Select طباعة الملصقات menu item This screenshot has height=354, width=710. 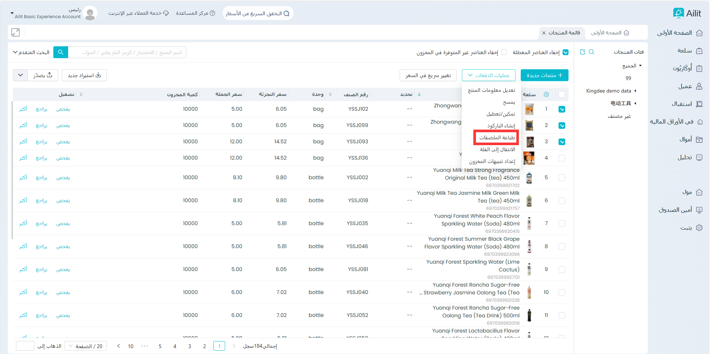click(x=497, y=137)
